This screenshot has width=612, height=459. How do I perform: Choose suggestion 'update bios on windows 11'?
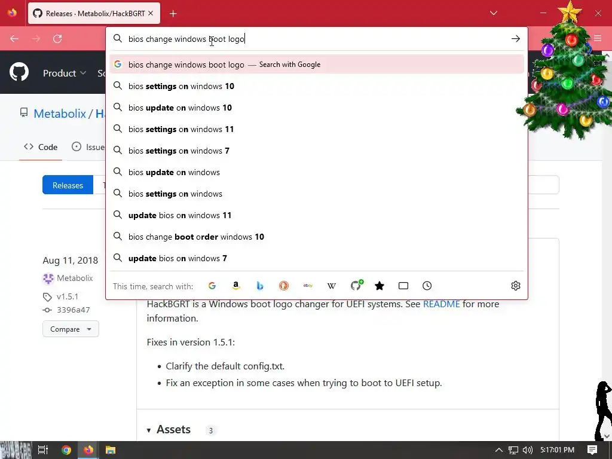point(317,215)
